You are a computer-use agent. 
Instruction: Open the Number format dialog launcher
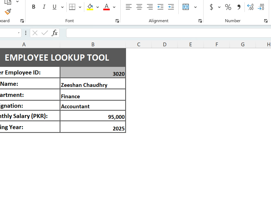click(266, 21)
